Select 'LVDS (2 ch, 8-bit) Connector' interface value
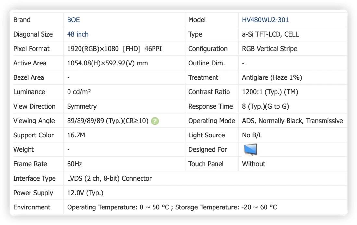This screenshot has width=357, height=225. click(x=109, y=178)
